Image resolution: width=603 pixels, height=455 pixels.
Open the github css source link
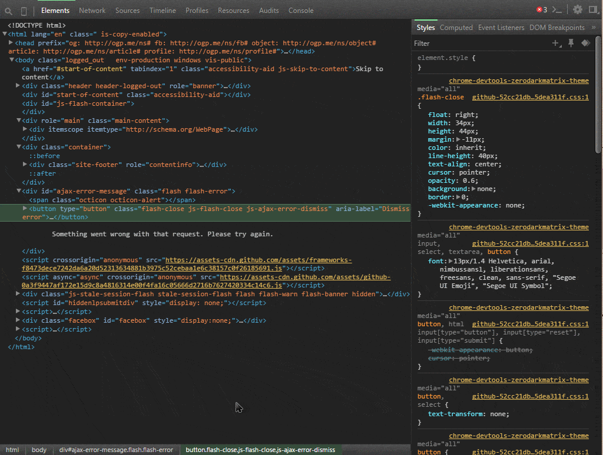pyautogui.click(x=529, y=96)
